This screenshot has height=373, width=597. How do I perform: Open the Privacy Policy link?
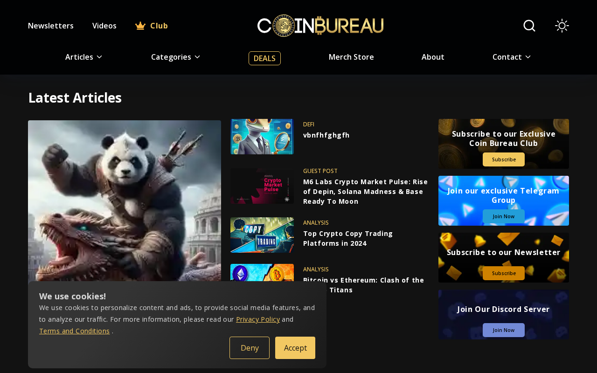[258, 319]
